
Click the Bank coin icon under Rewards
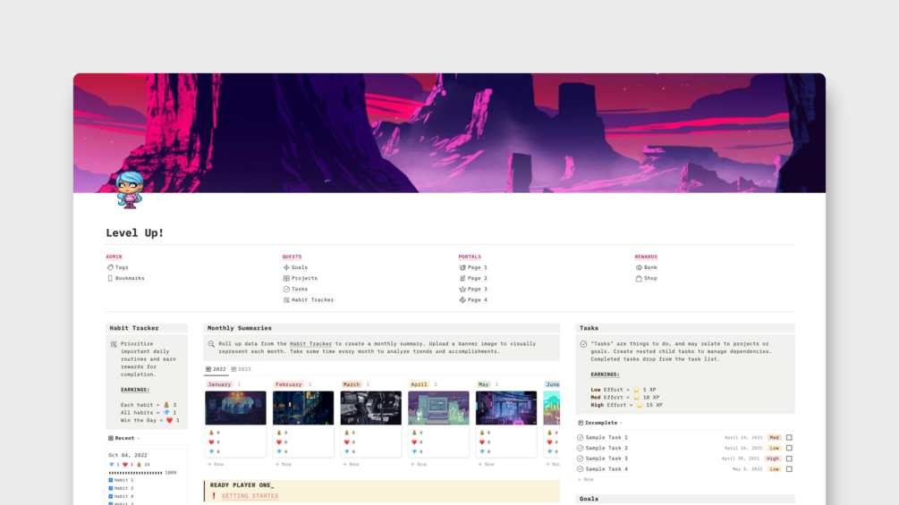[639, 267]
